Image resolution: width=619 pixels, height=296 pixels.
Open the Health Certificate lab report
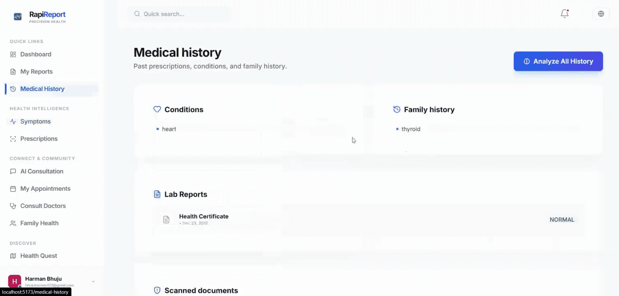tap(369, 220)
